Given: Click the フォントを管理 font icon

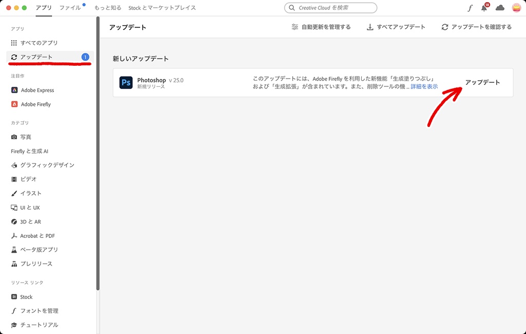Looking at the screenshot, I should pos(14,311).
